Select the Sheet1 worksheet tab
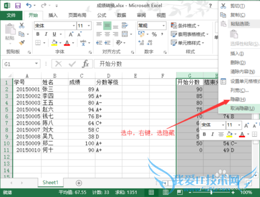 tap(50, 182)
